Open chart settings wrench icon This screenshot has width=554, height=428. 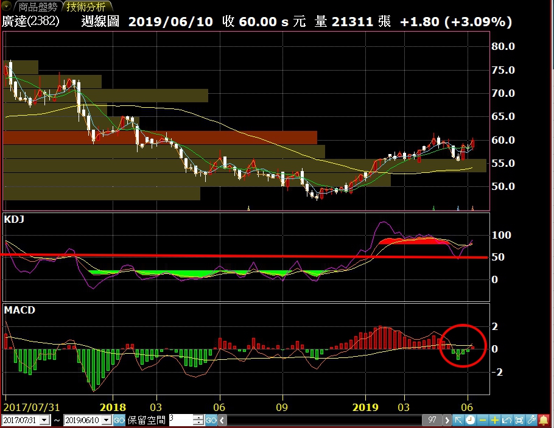click(x=531, y=420)
